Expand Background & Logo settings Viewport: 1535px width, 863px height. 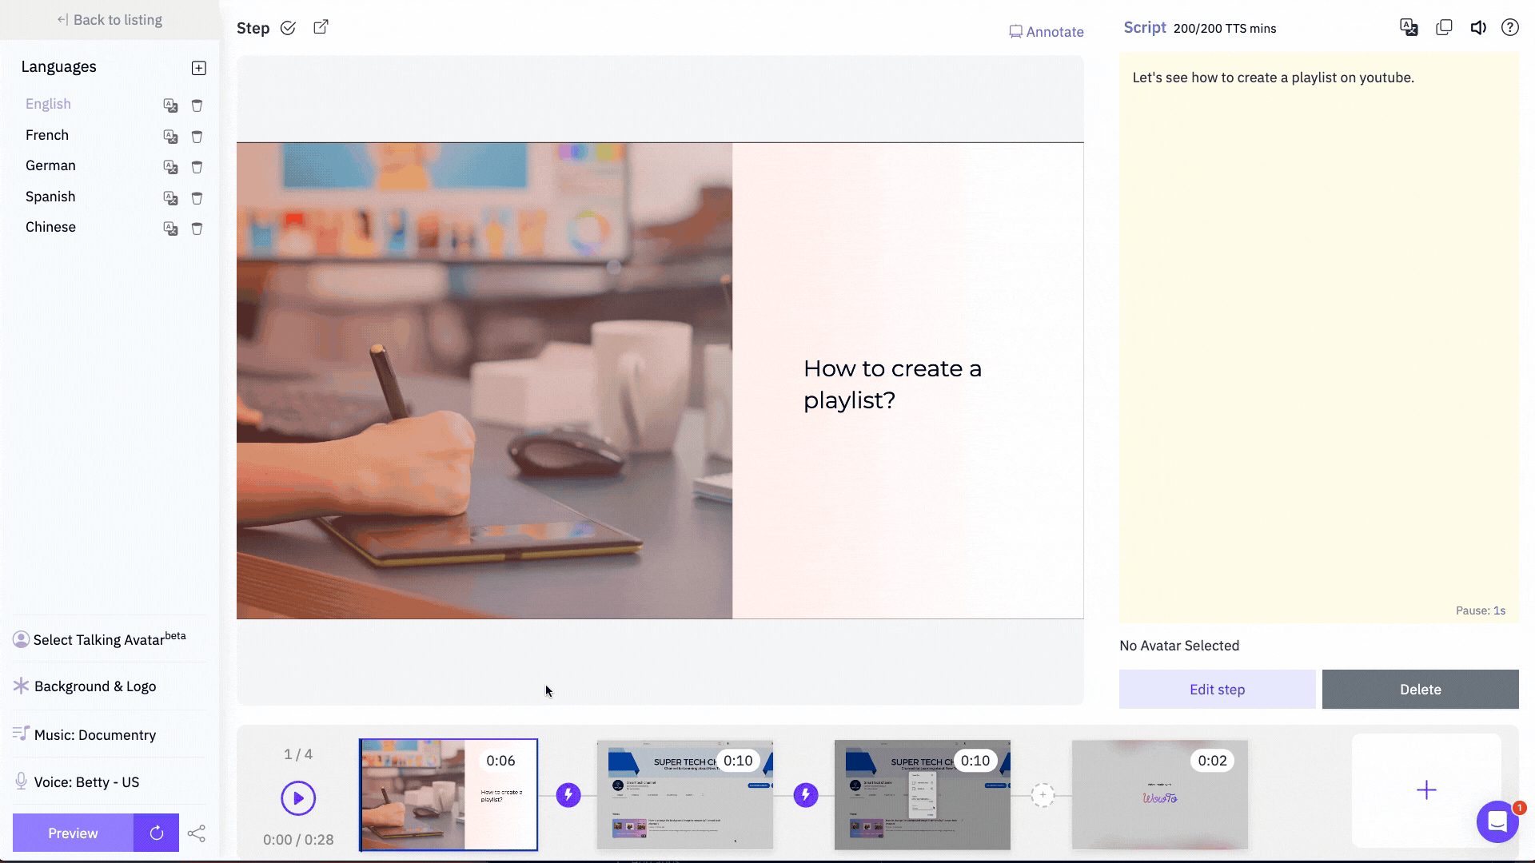coord(94,686)
